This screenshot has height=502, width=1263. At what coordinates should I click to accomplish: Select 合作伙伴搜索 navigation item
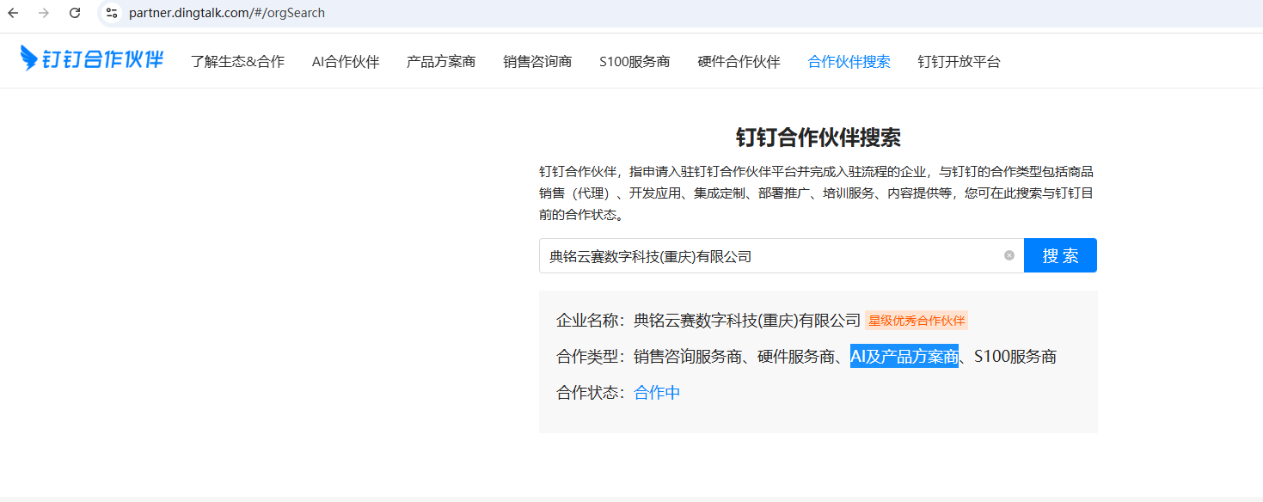pyautogui.click(x=849, y=62)
